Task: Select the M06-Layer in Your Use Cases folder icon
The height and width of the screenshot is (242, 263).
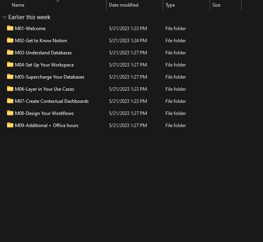Action: tap(10, 89)
